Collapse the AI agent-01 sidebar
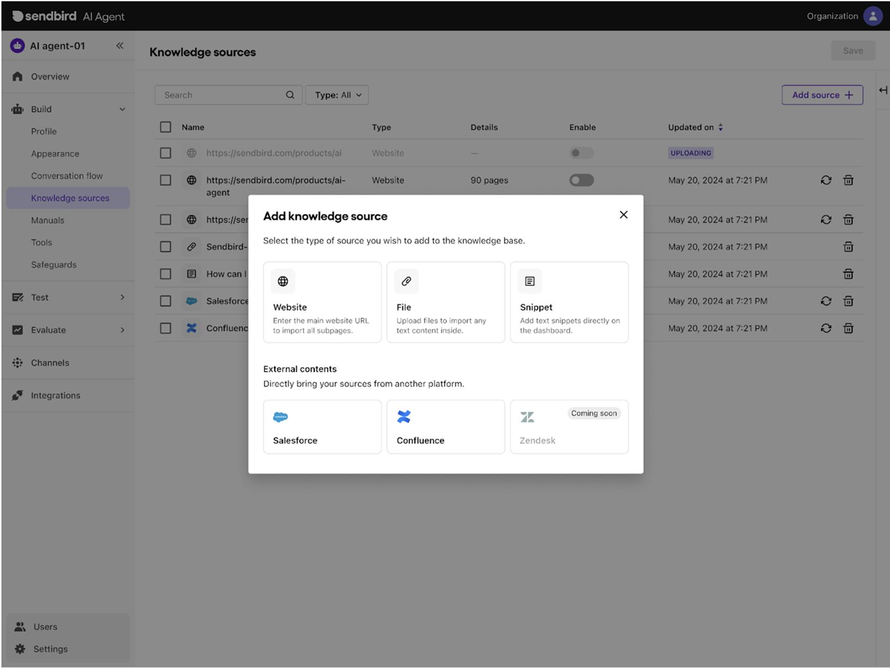 coord(120,46)
